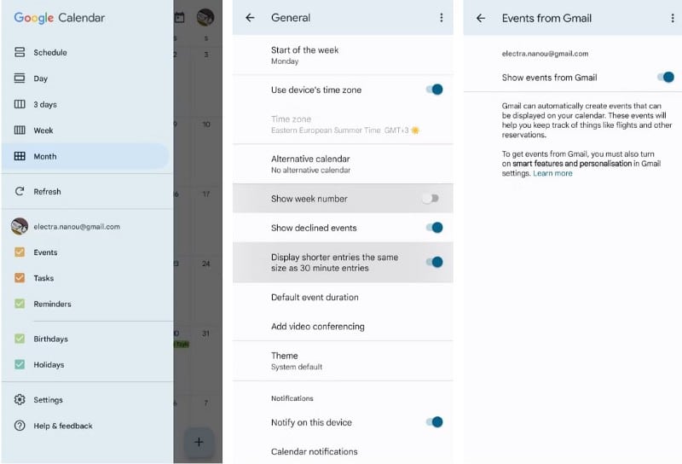Open the Theme setting

(343, 361)
